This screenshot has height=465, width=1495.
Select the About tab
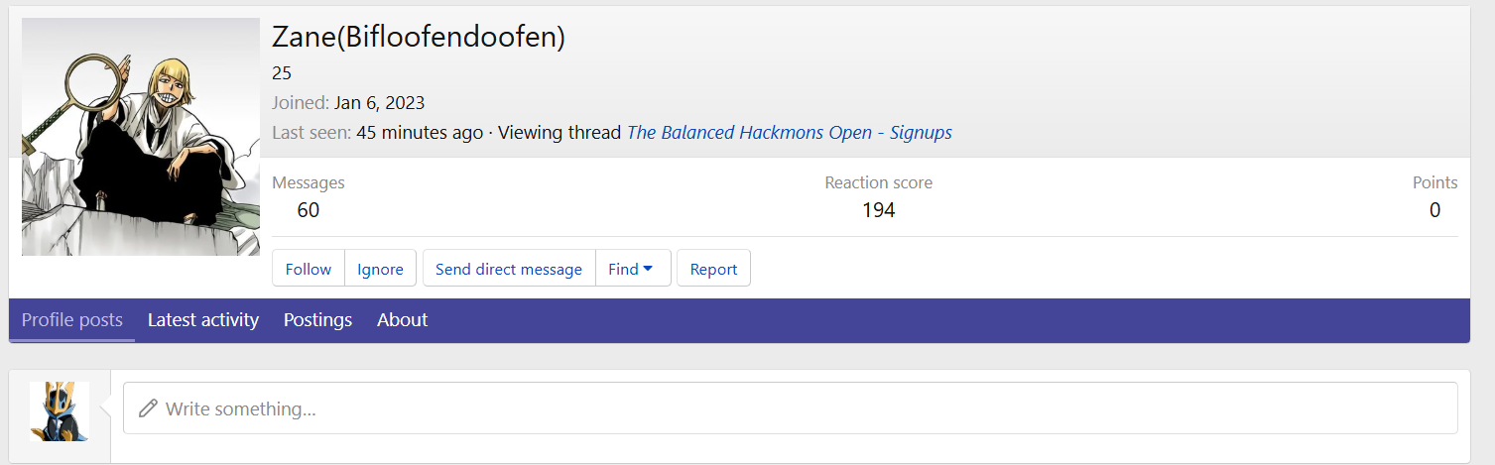[402, 320]
